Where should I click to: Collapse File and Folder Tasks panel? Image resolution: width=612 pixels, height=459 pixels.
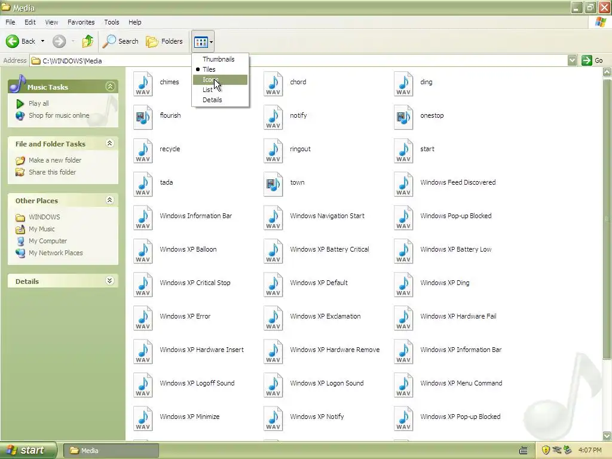(110, 143)
